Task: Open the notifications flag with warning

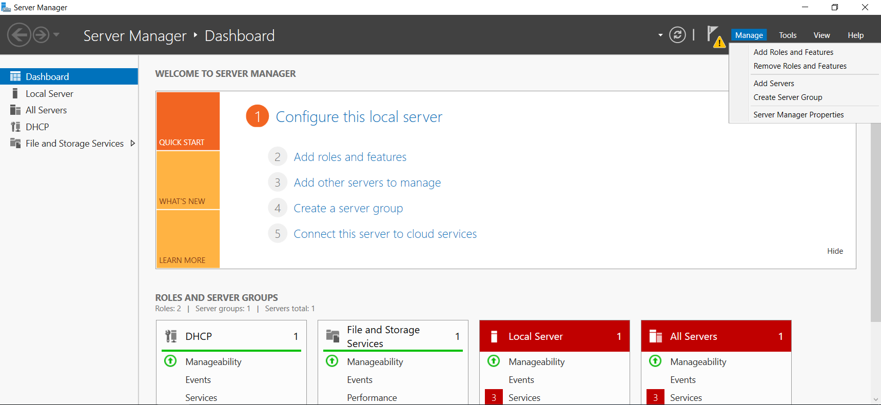Action: click(x=715, y=36)
